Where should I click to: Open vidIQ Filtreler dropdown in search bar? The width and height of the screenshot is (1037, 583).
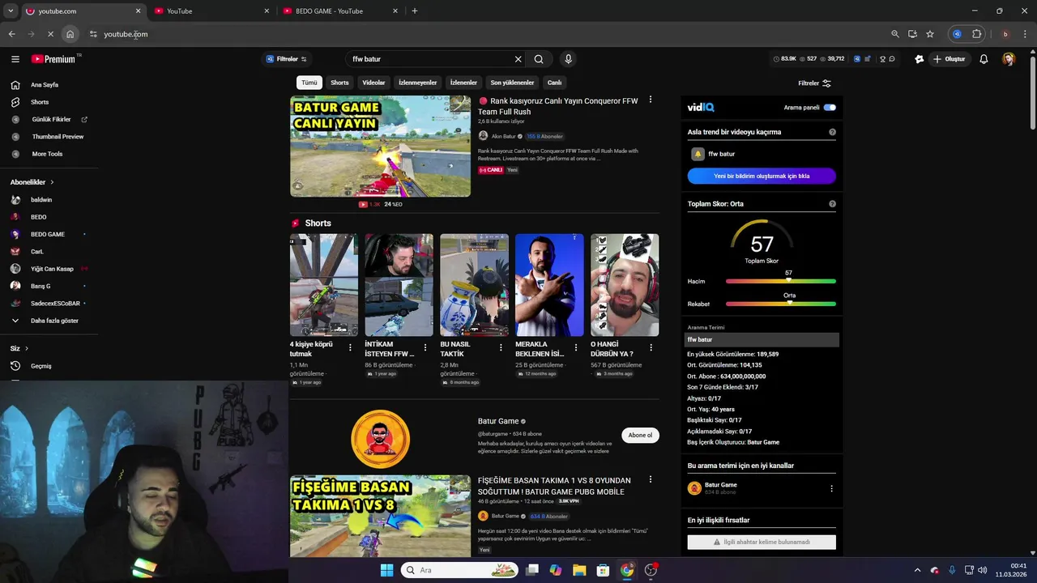287,59
